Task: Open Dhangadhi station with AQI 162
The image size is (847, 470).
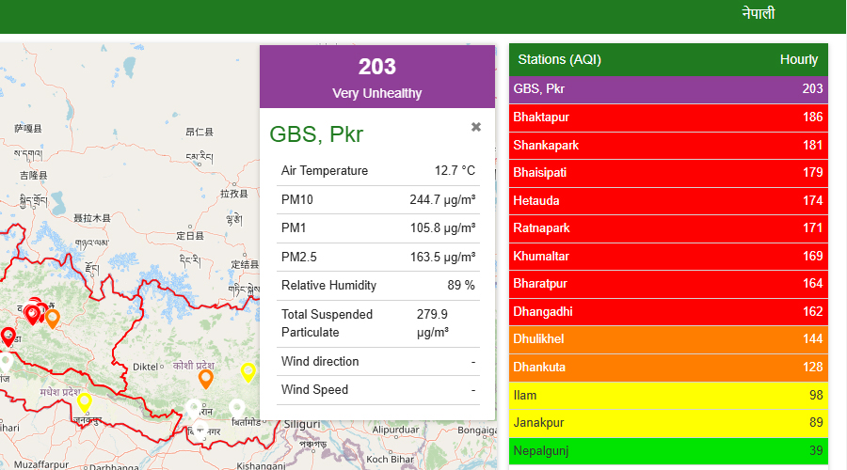Action: 668,312
